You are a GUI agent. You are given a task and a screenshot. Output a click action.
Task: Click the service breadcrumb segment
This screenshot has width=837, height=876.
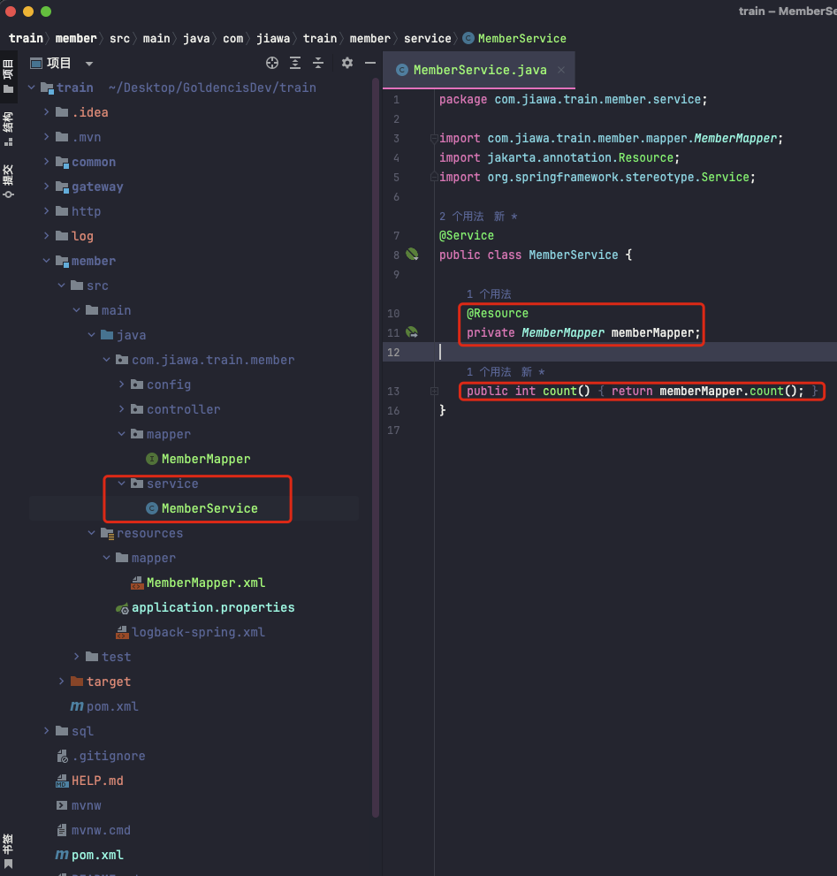tap(428, 39)
